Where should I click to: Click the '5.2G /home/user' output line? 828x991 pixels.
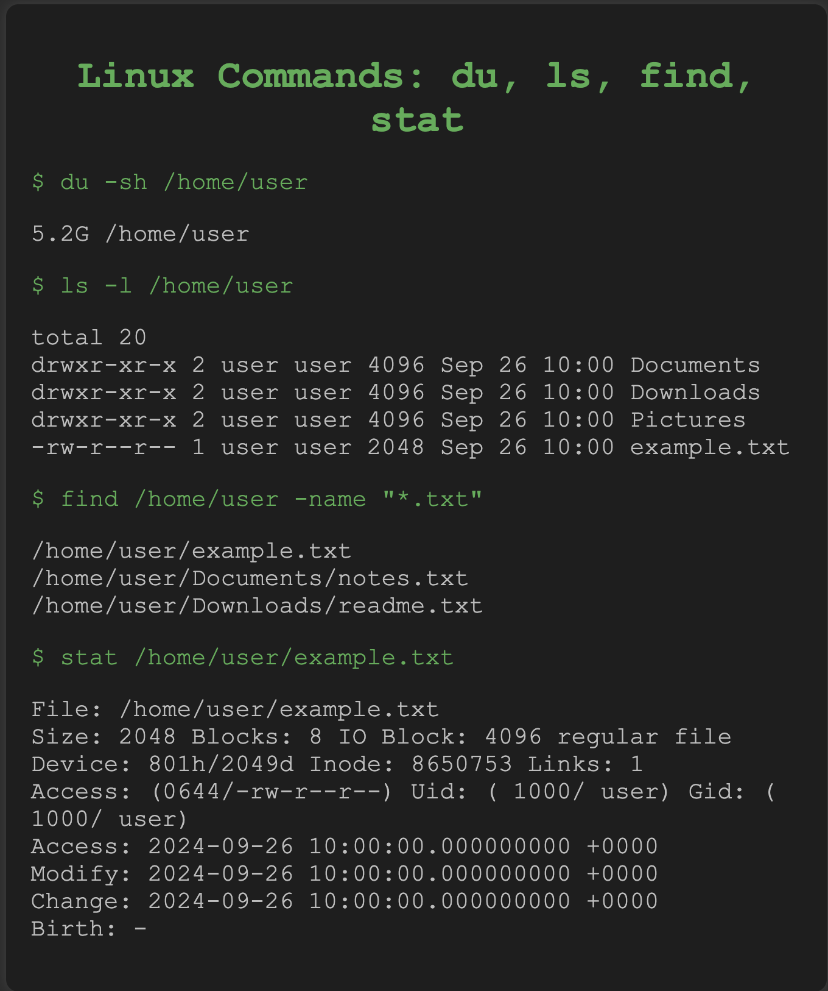pyautogui.click(x=141, y=234)
